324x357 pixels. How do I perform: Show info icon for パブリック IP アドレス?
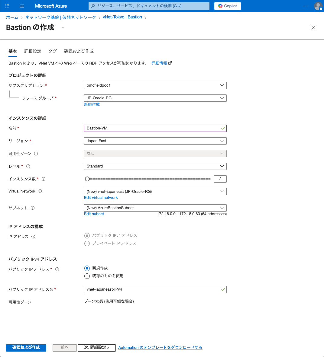(57, 269)
